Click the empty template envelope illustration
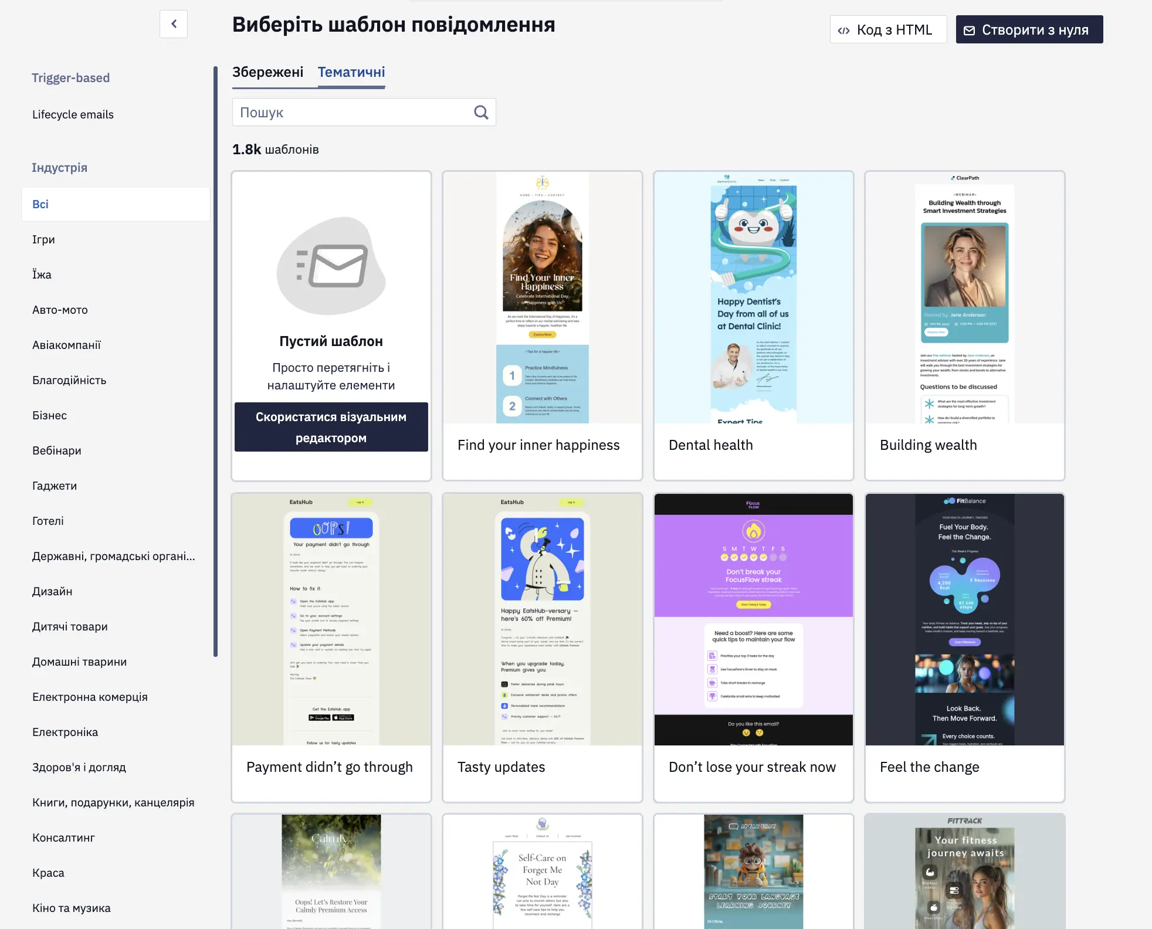The height and width of the screenshot is (929, 1152). point(331,266)
